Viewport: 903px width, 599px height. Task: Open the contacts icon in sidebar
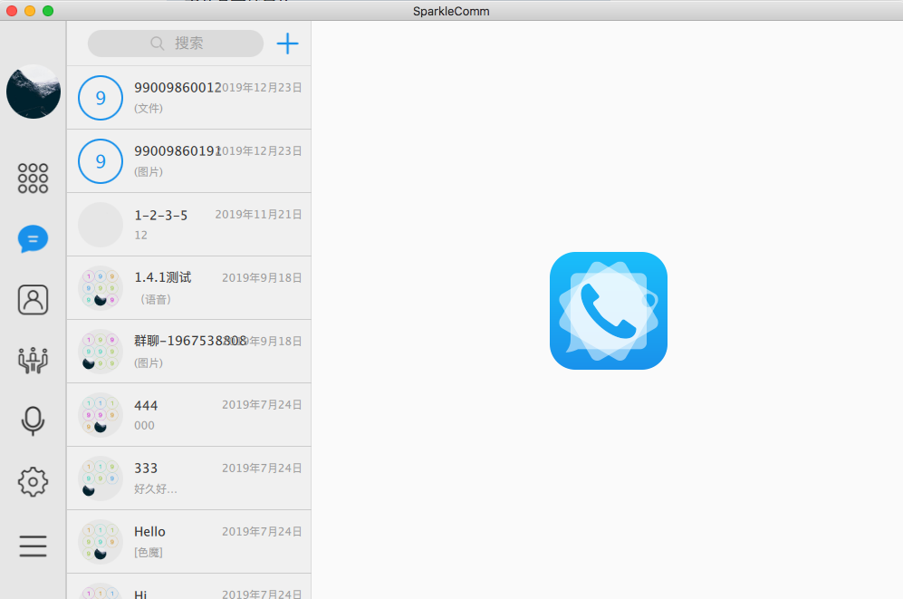point(33,300)
